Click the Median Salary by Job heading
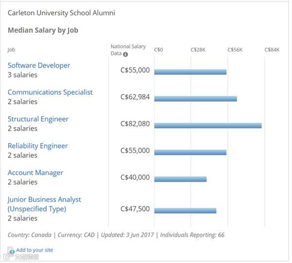Screen dimensions: 292x263 click(x=43, y=30)
